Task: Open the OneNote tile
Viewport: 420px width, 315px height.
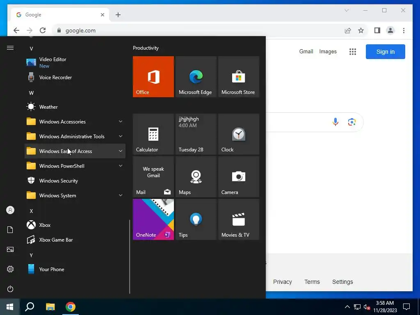Action: [153, 219]
